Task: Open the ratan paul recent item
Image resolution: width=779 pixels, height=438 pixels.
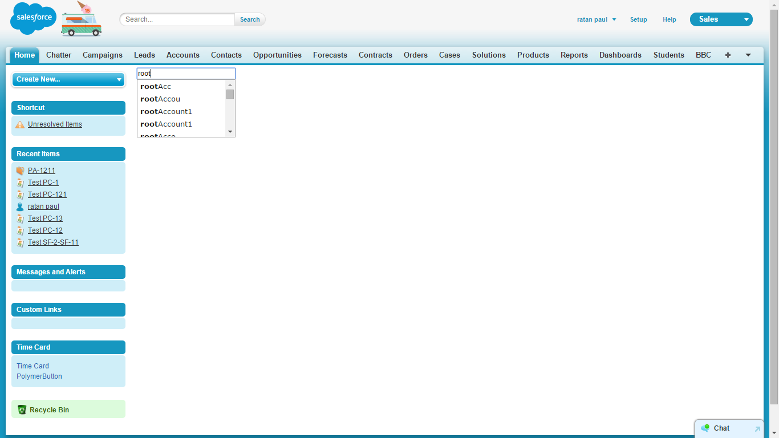Action: coord(43,206)
